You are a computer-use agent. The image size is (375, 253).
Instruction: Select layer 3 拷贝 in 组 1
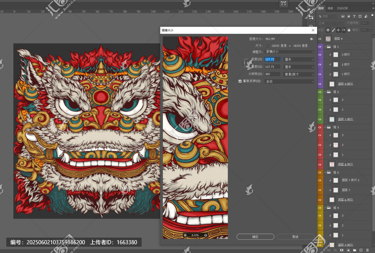pos(345,55)
